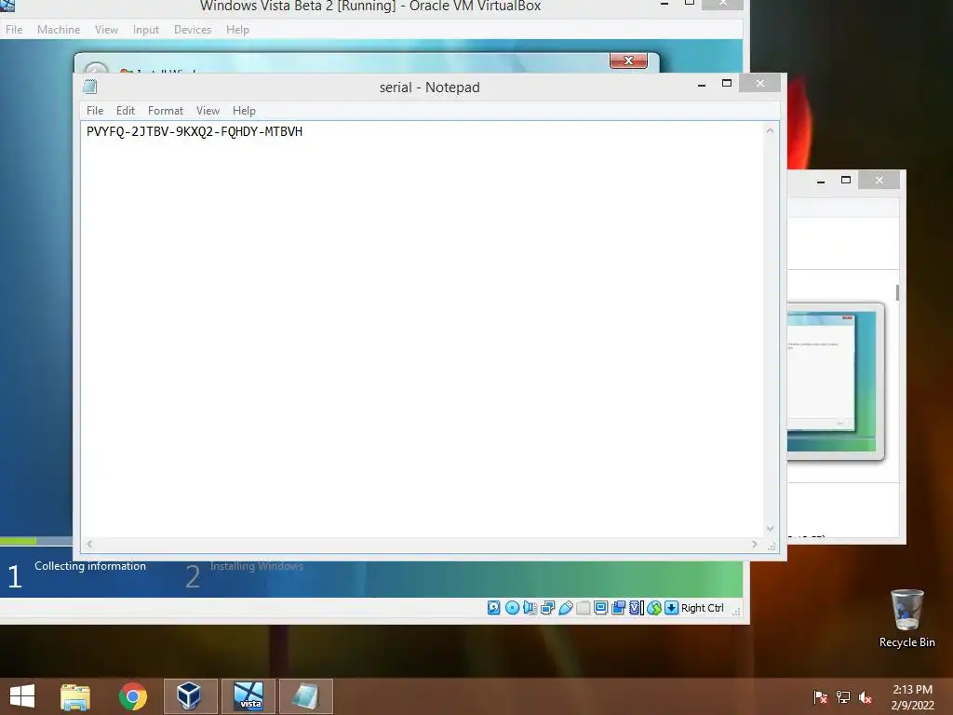Image resolution: width=953 pixels, height=715 pixels.
Task: Click the keyboard capture arrow icon beside Right Ctrl
Action: (x=671, y=607)
